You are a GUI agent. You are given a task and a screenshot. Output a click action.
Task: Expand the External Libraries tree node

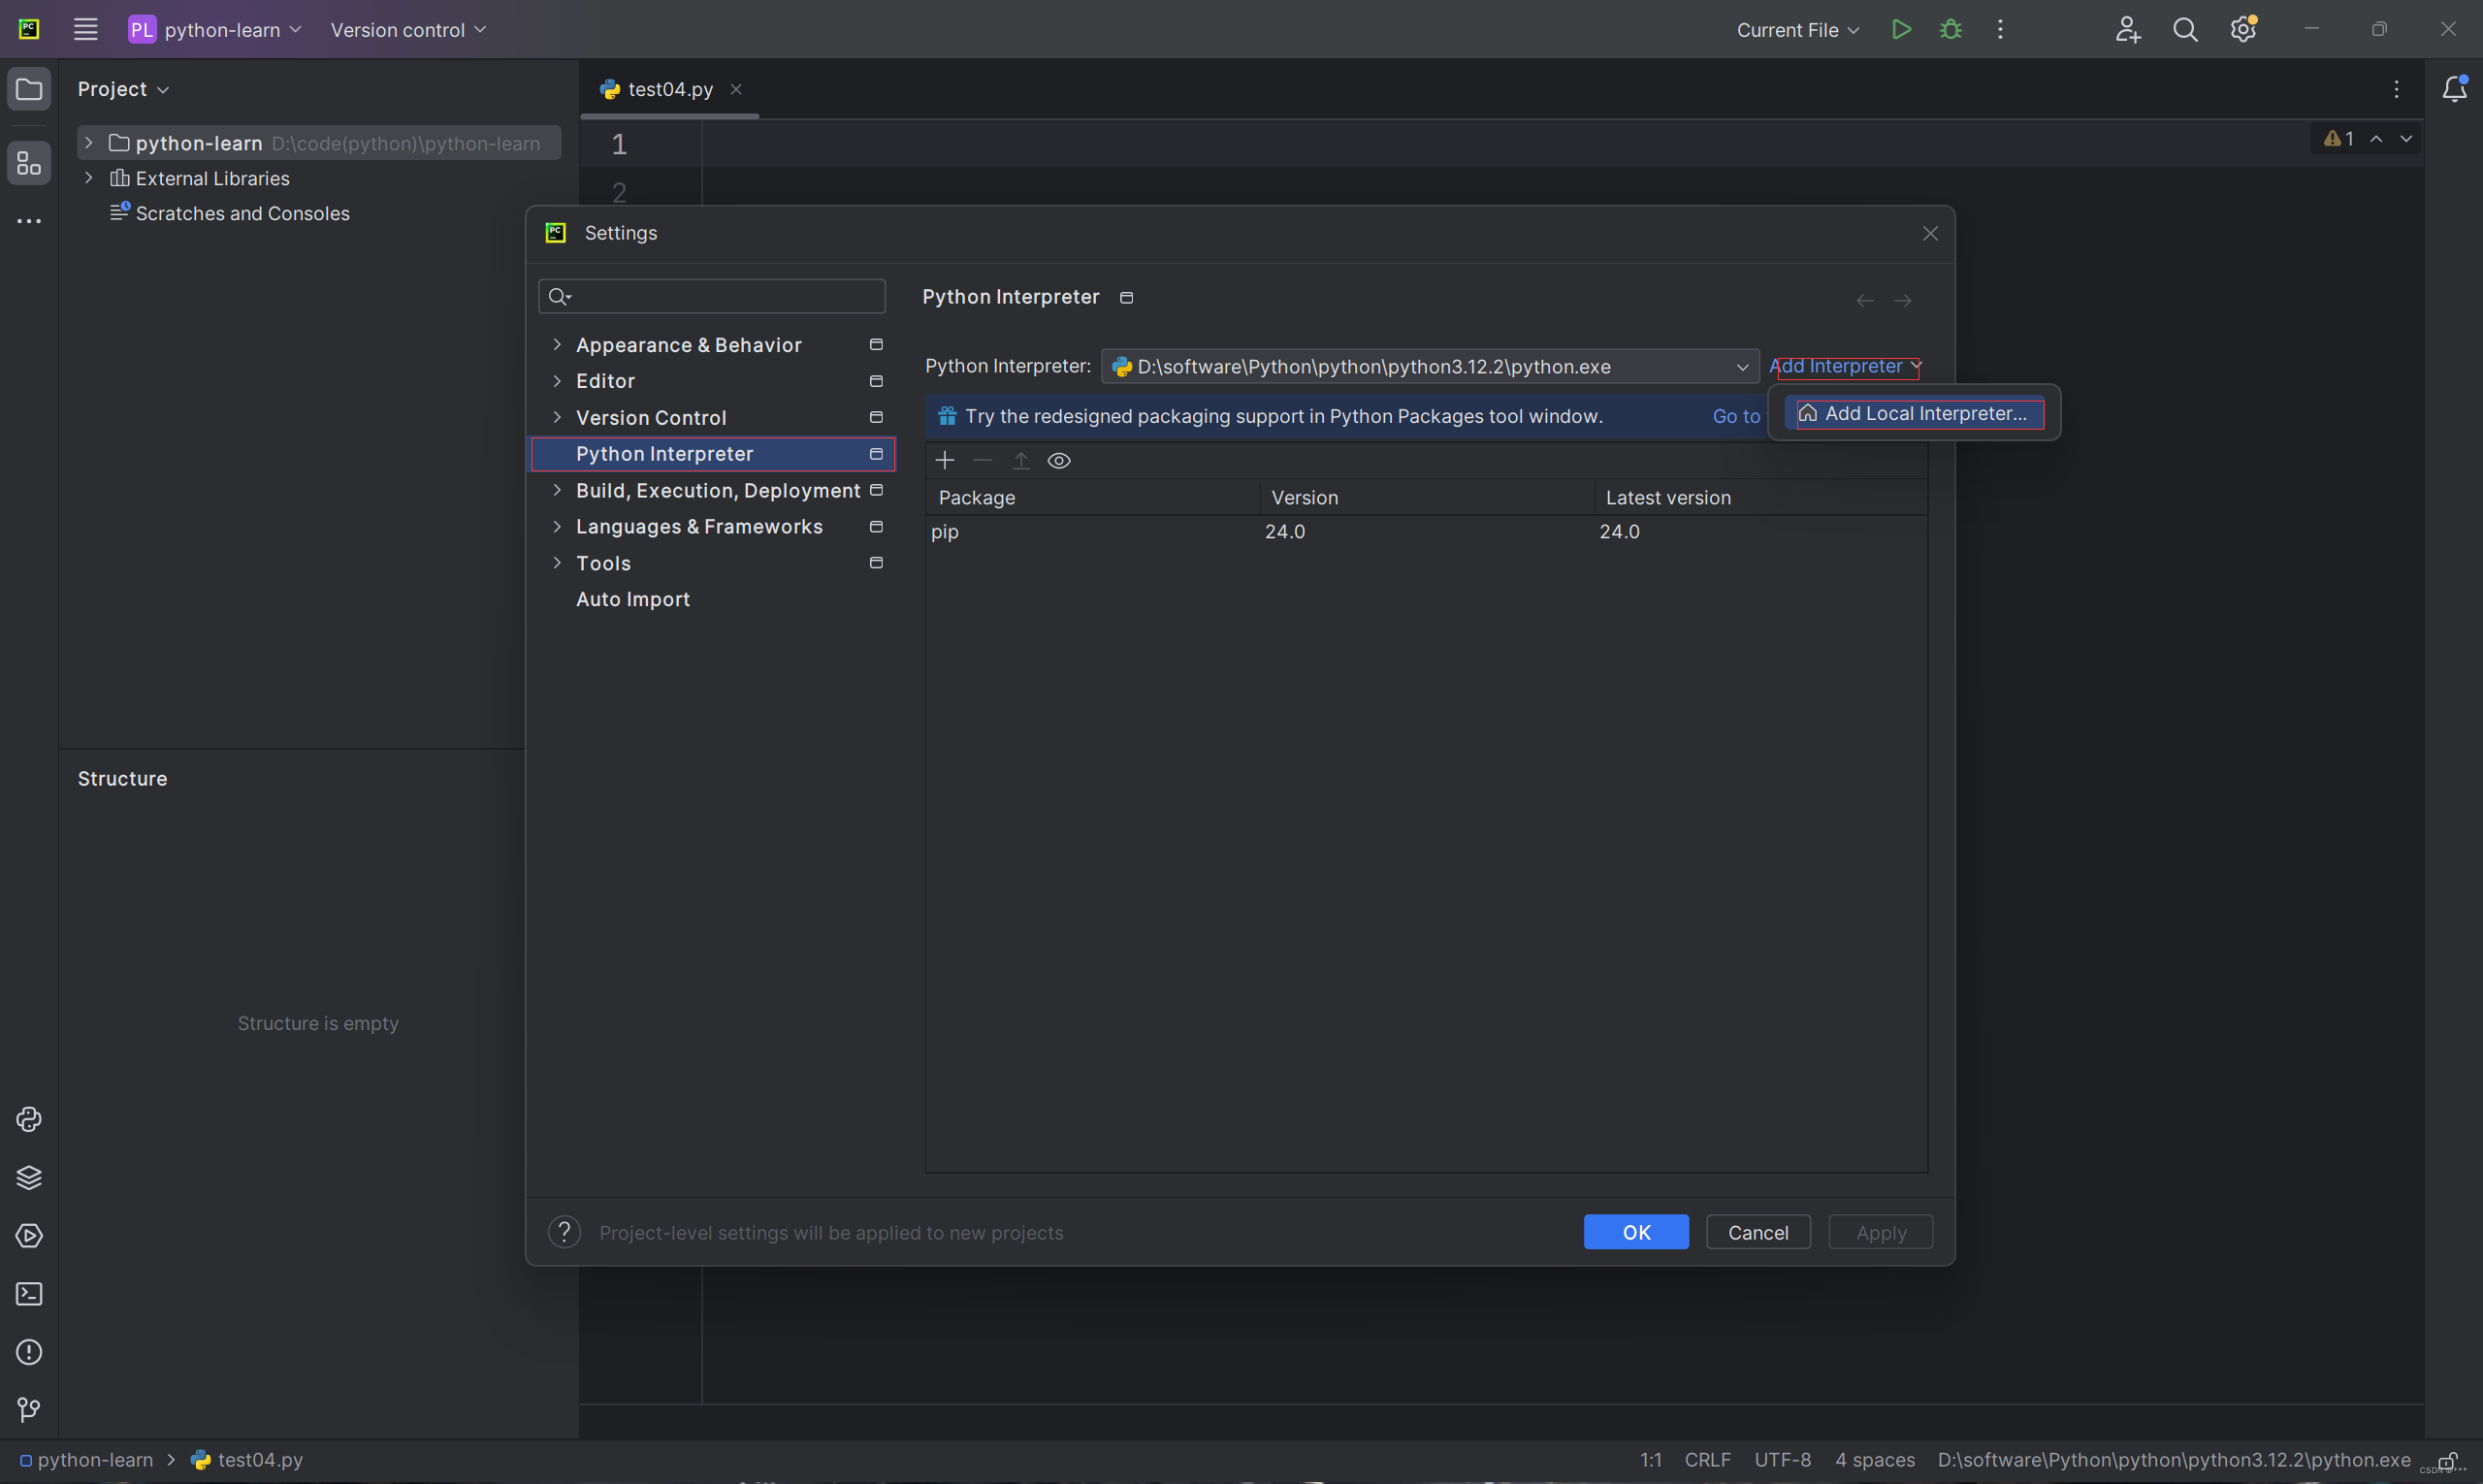click(x=89, y=178)
